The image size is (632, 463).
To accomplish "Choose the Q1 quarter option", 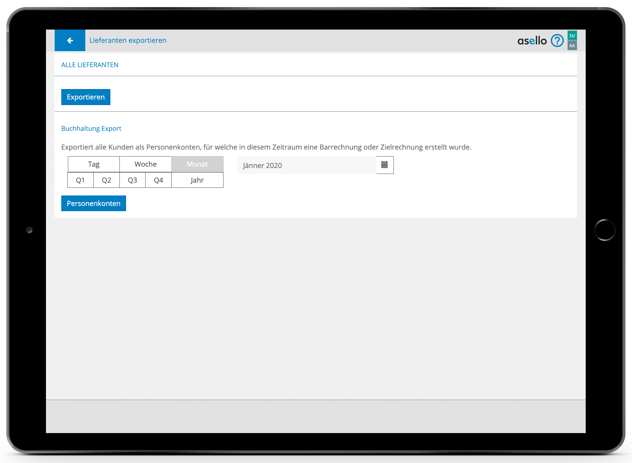I will [x=80, y=180].
